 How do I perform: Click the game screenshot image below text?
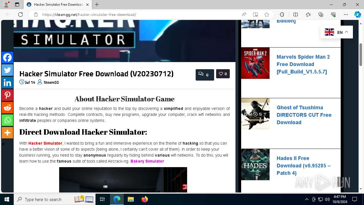tap(123, 180)
